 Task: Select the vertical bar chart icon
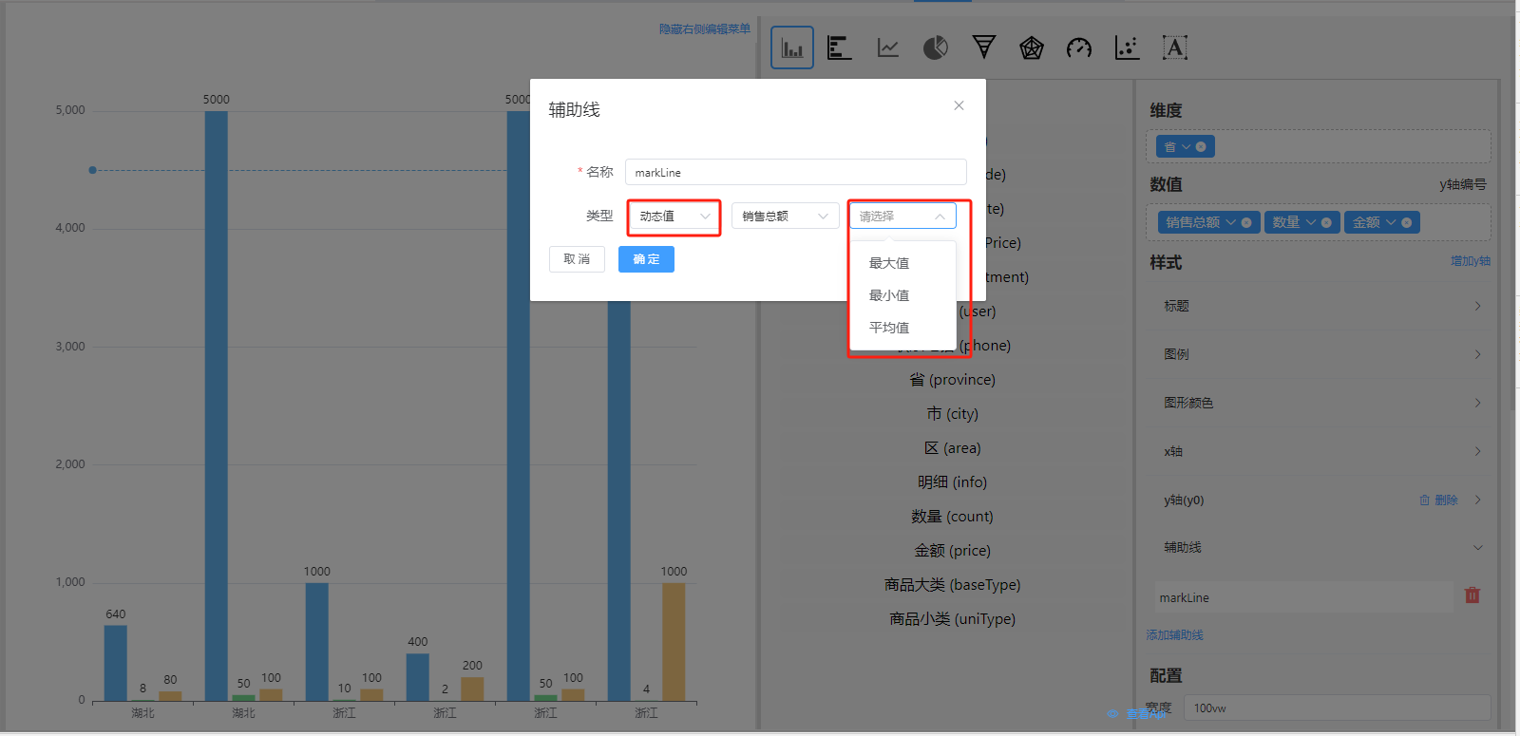(x=792, y=47)
